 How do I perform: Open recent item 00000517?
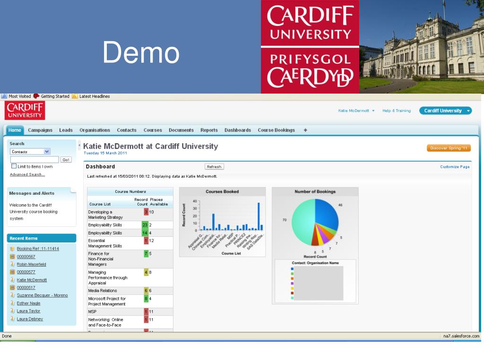[26, 287]
